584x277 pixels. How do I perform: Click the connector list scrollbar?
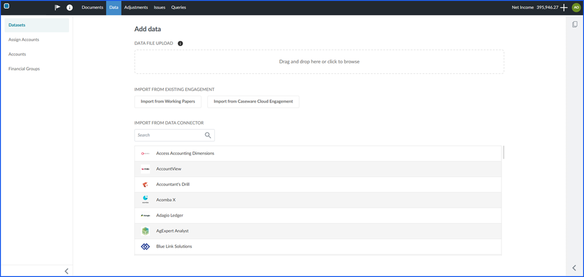[504, 152]
